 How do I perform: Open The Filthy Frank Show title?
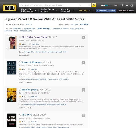[34, 37]
